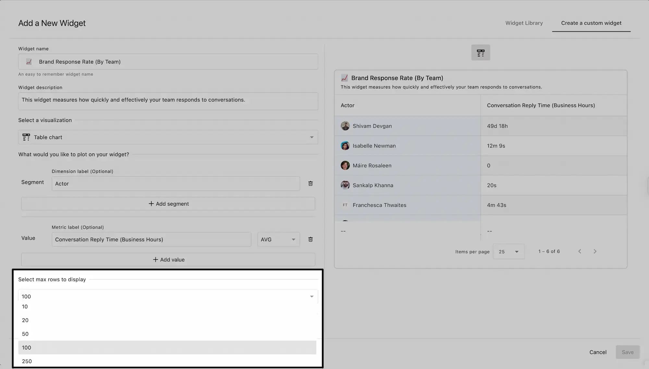Screen dimensions: 649x369
Task: Open the AVG aggregation dropdown
Action: pyautogui.click(x=278, y=239)
